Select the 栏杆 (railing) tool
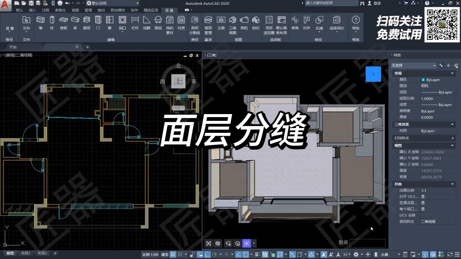The width and height of the screenshot is (461, 259). (x=135, y=23)
